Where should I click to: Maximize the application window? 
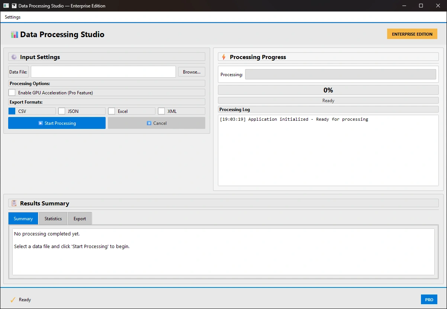pyautogui.click(x=421, y=6)
